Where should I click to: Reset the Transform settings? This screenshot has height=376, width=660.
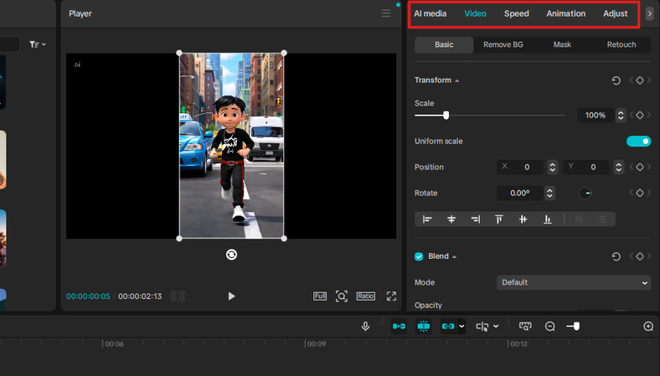click(x=616, y=80)
